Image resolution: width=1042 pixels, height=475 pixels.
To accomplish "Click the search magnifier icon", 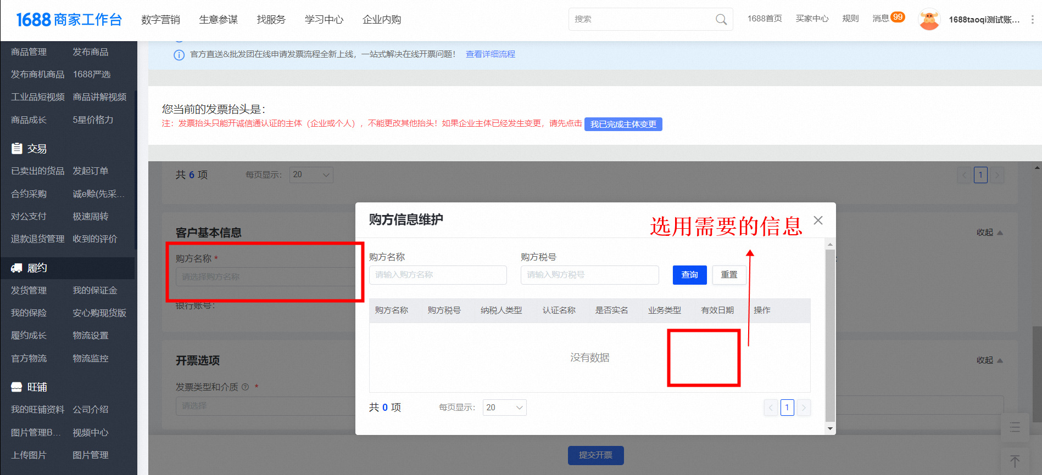I will click(x=721, y=20).
